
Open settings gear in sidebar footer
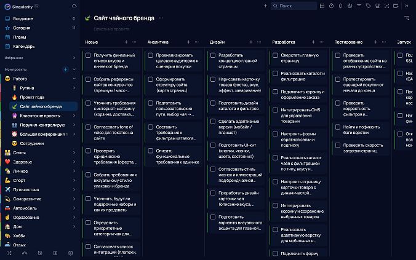click(x=71, y=253)
